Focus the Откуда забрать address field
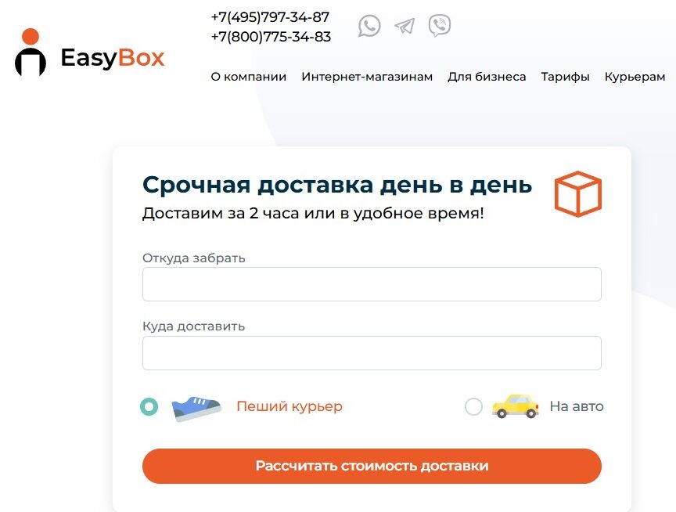The image size is (676, 512). pyautogui.click(x=372, y=284)
